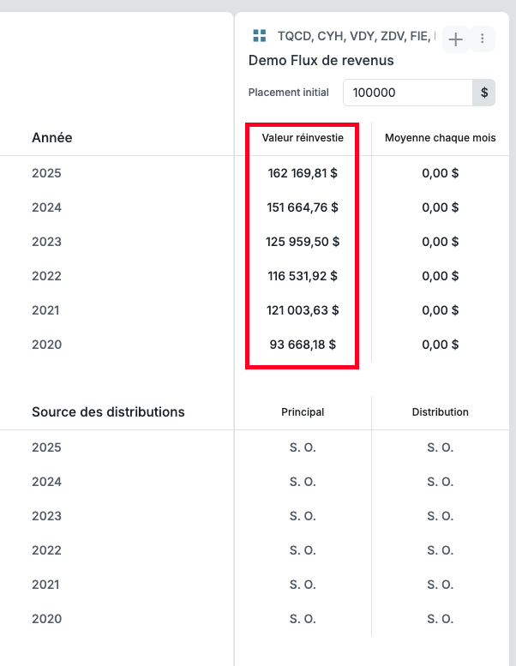Click the Demo Flux de revenus title
This screenshot has height=666, width=516.
(321, 60)
